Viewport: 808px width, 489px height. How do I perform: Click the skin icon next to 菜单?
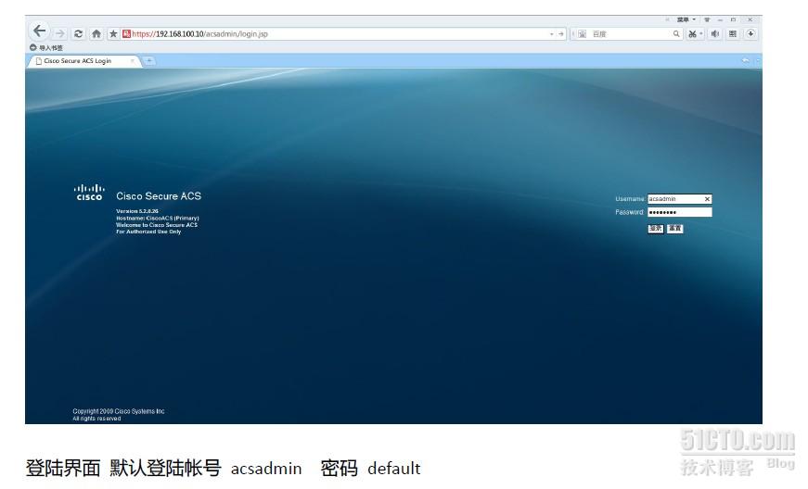[707, 19]
